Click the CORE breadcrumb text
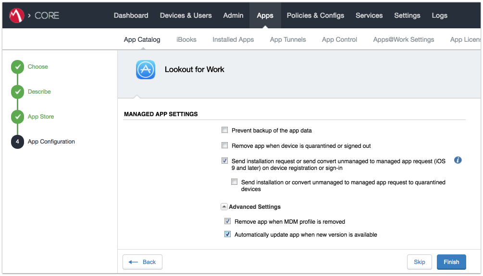The image size is (483, 276). pyautogui.click(x=47, y=15)
